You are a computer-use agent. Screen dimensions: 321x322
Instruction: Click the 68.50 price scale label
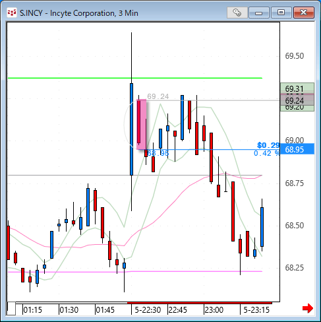(x=295, y=225)
